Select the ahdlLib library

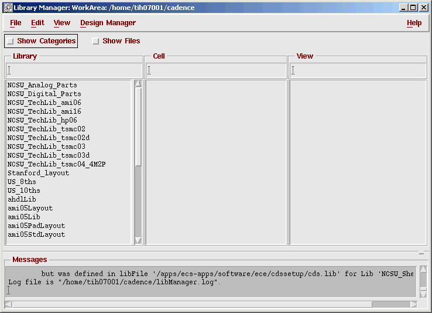(x=22, y=199)
